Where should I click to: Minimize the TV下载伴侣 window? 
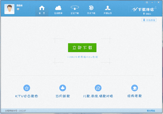[x=152, y=2]
